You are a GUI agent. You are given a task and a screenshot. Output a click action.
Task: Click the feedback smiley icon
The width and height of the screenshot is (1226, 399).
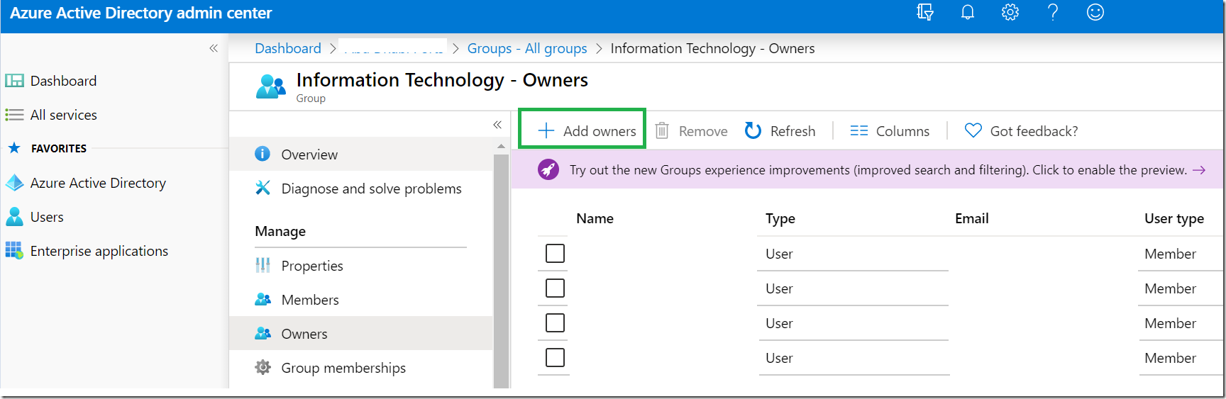[x=1095, y=12]
